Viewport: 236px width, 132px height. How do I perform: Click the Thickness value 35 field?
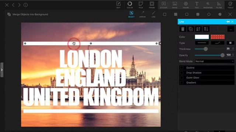(228, 49)
